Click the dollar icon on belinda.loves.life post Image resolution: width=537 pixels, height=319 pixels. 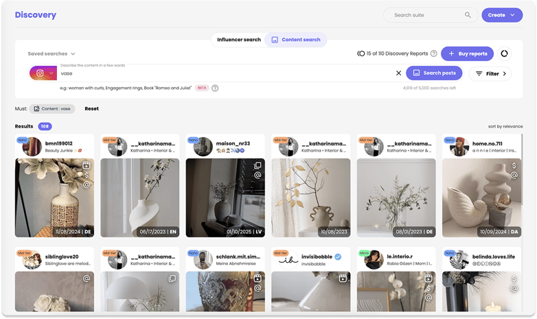pos(514,279)
